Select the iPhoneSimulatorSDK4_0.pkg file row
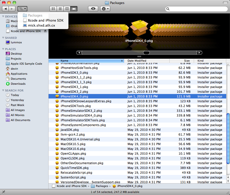This screenshot has height=195, width=230. click(137, 115)
